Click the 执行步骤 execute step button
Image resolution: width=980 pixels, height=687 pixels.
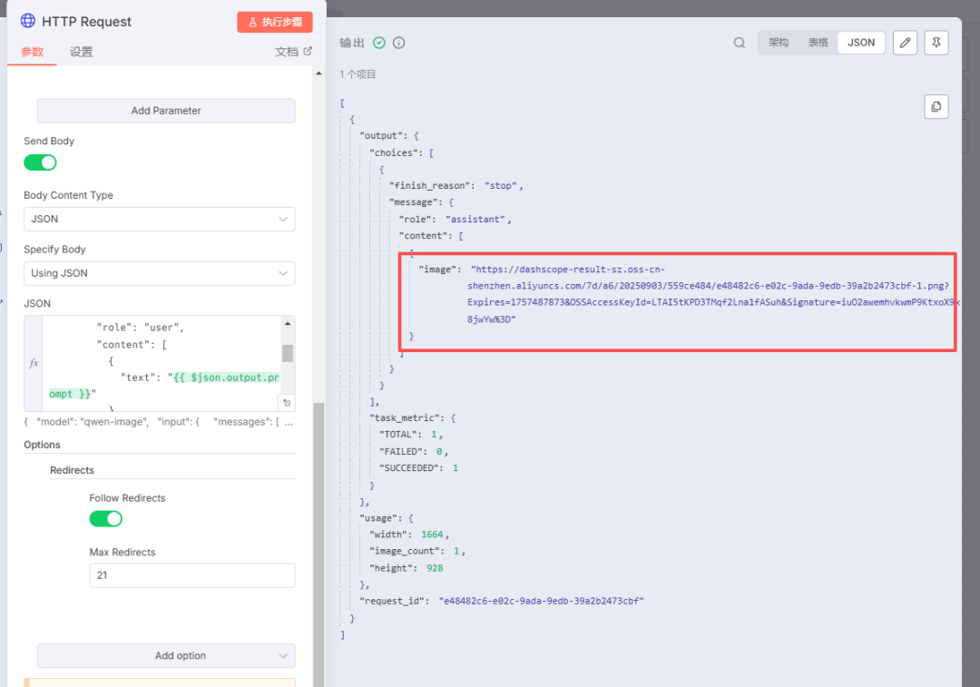click(275, 22)
